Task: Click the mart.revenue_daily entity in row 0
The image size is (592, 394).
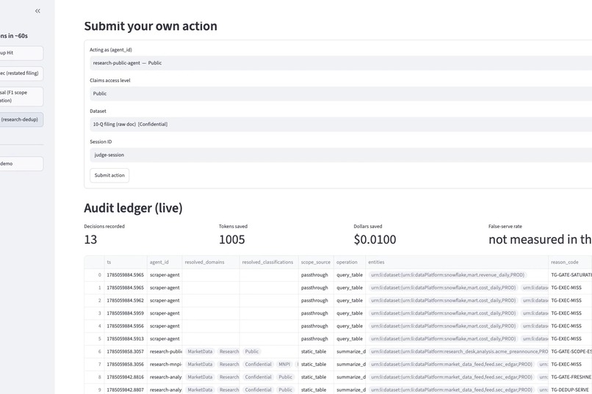Action: pos(447,275)
